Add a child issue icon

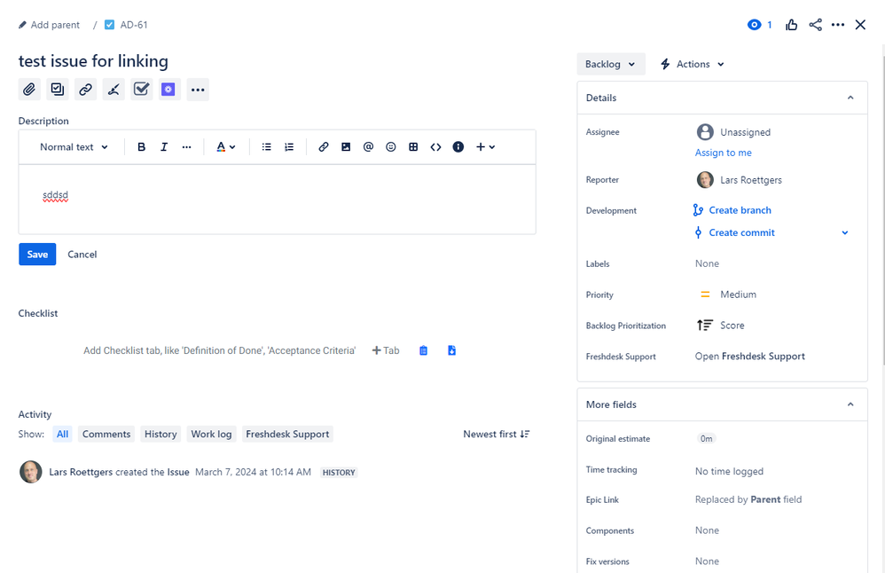[58, 90]
